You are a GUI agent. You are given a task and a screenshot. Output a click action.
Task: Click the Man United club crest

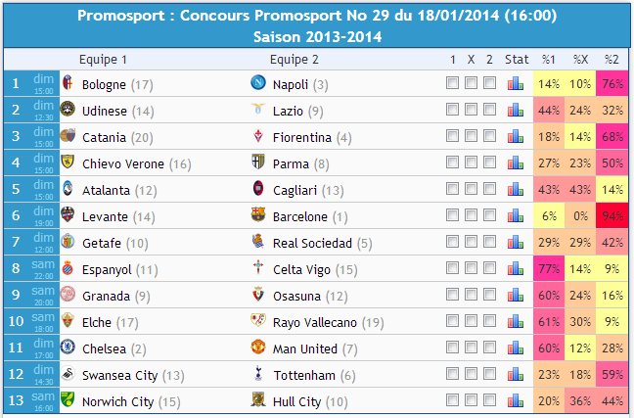coord(258,347)
